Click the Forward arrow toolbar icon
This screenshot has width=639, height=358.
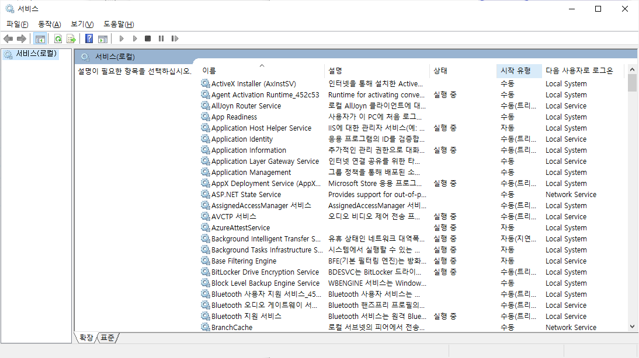(22, 38)
